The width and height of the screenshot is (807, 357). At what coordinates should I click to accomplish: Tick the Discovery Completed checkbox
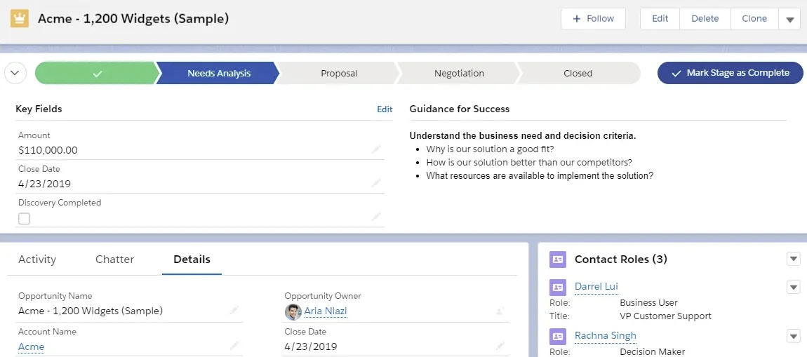24,219
